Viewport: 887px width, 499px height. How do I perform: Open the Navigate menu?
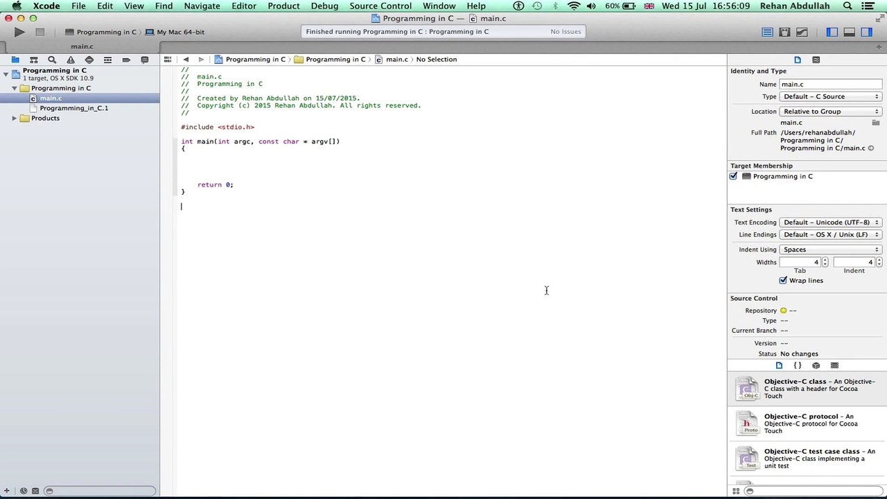coord(202,6)
